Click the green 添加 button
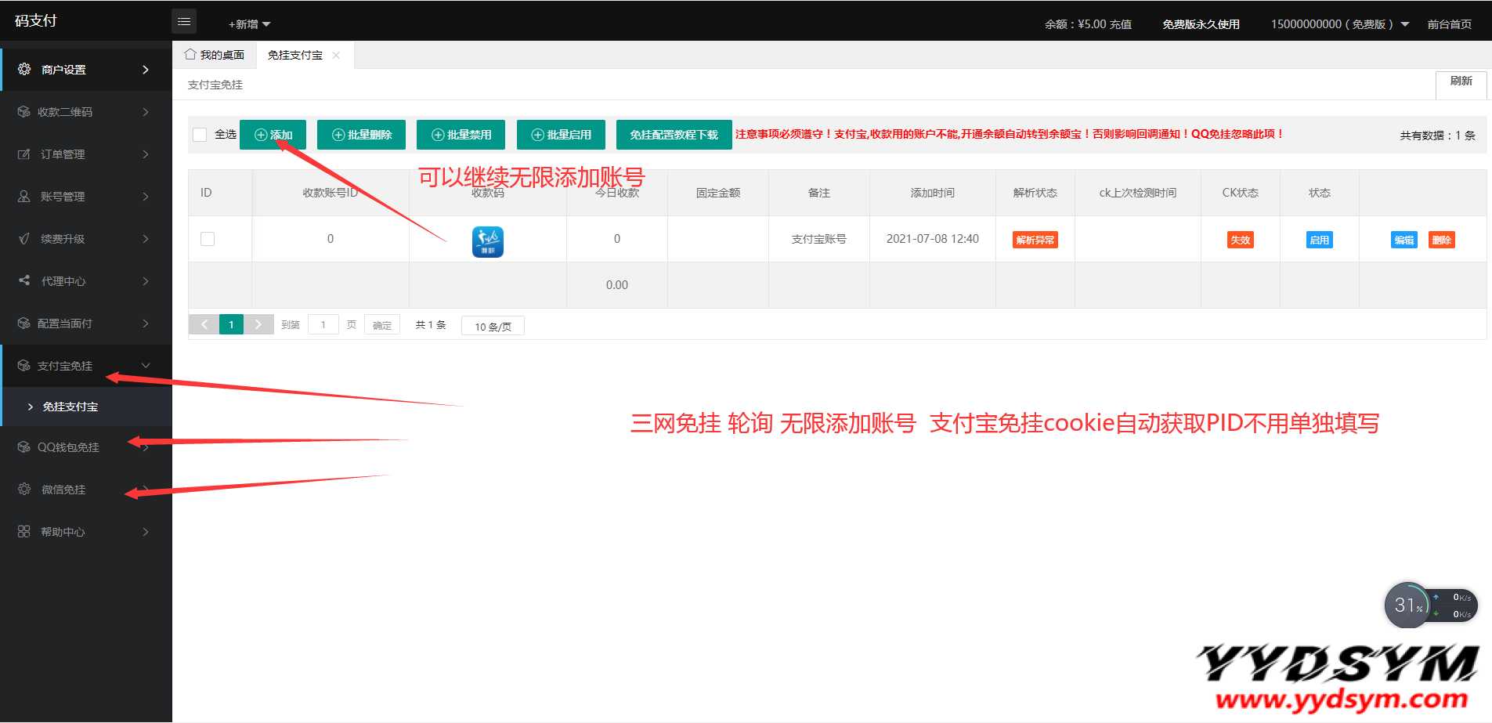The image size is (1492, 723). click(x=273, y=135)
